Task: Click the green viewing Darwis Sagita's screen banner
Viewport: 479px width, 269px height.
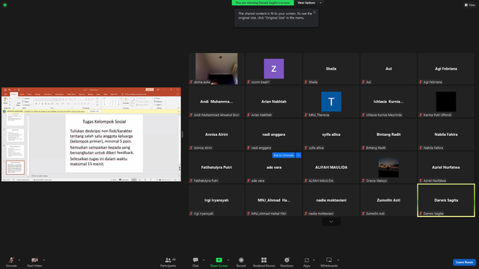Action: pyautogui.click(x=263, y=3)
